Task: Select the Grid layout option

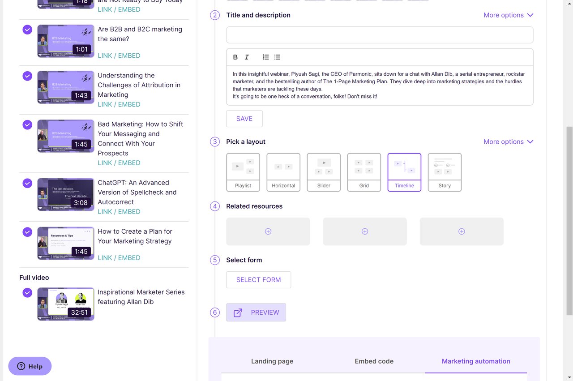Action: pyautogui.click(x=364, y=172)
